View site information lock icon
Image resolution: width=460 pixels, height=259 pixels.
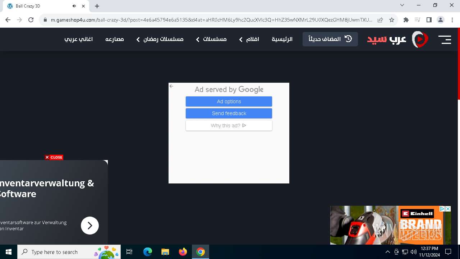pyautogui.click(x=45, y=20)
